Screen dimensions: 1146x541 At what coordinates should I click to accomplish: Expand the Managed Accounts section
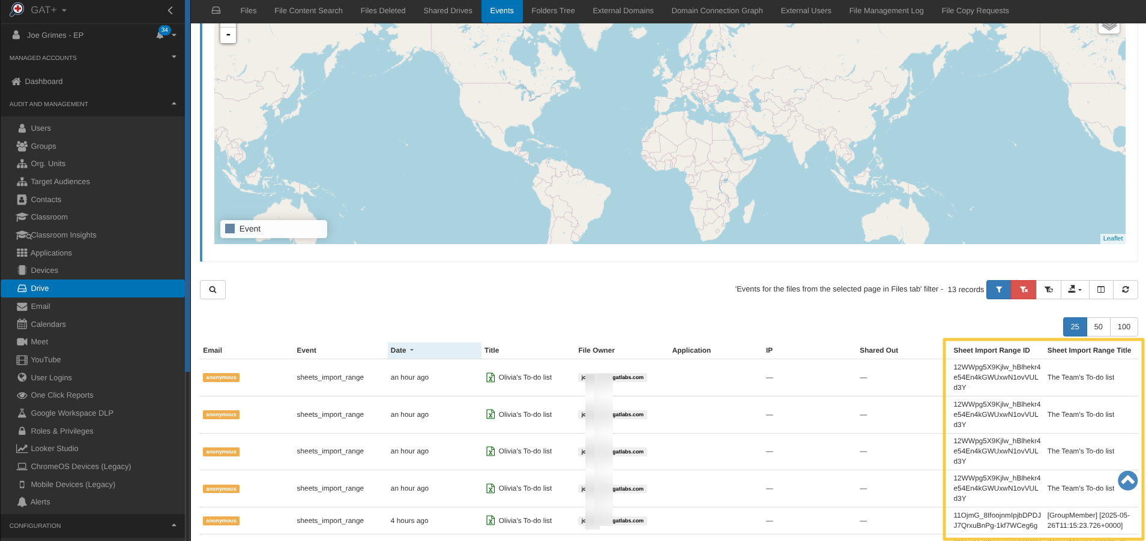point(92,58)
